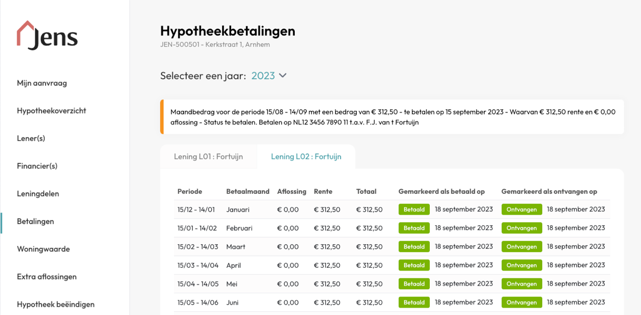The width and height of the screenshot is (641, 315).
Task: Click the Periode column header
Action: click(189, 191)
